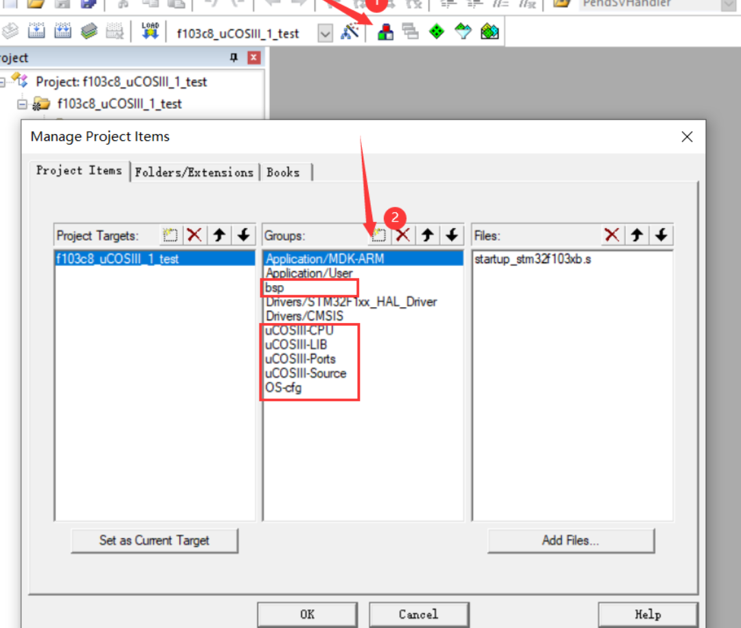Click the Stop Build toolbar icon

(115, 31)
